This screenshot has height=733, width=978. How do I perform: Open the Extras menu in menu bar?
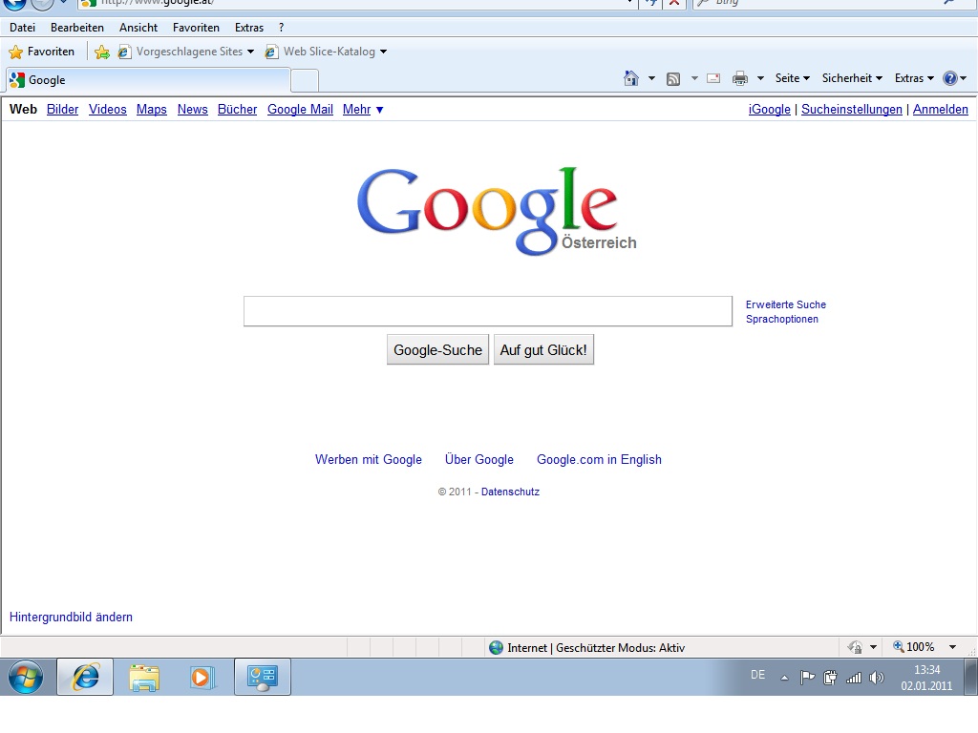coord(249,28)
